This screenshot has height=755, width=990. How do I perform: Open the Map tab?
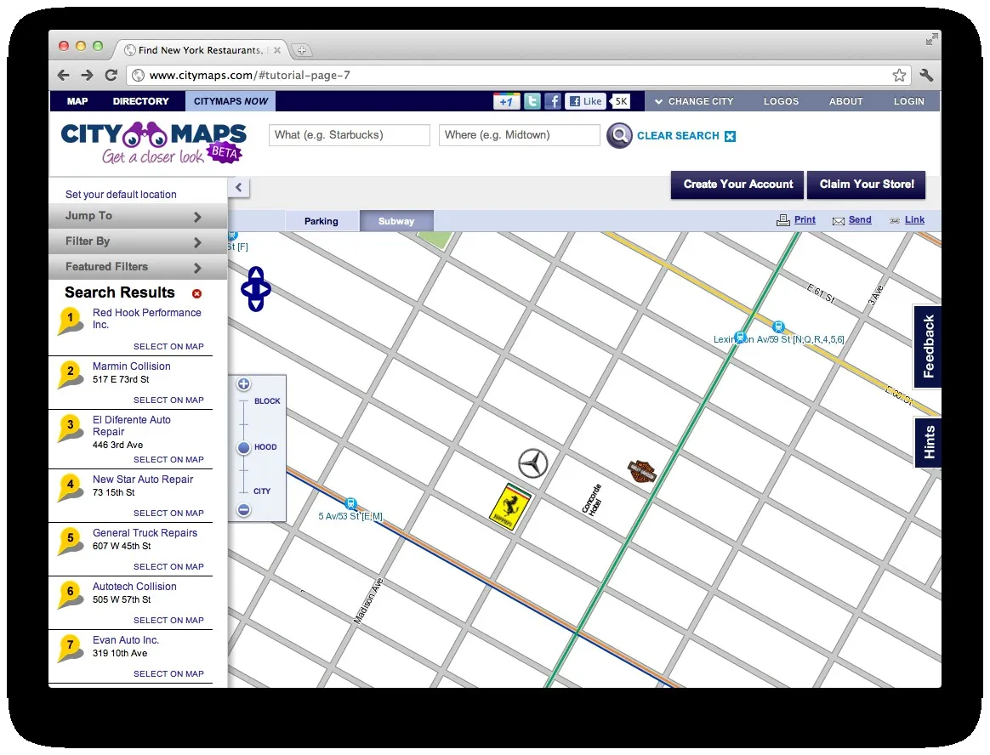pyautogui.click(x=77, y=101)
